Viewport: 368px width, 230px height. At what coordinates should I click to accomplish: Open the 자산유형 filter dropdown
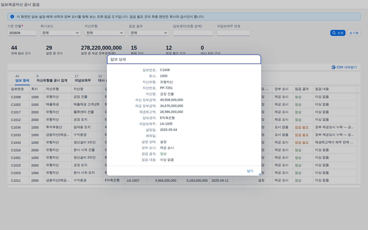point(105,33)
